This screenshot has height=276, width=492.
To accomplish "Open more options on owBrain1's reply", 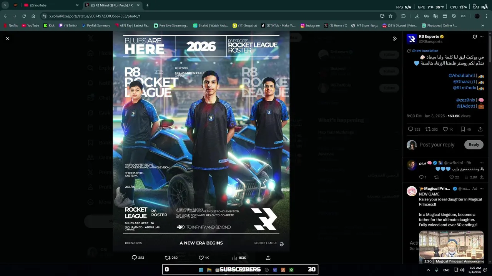I will pos(482,163).
